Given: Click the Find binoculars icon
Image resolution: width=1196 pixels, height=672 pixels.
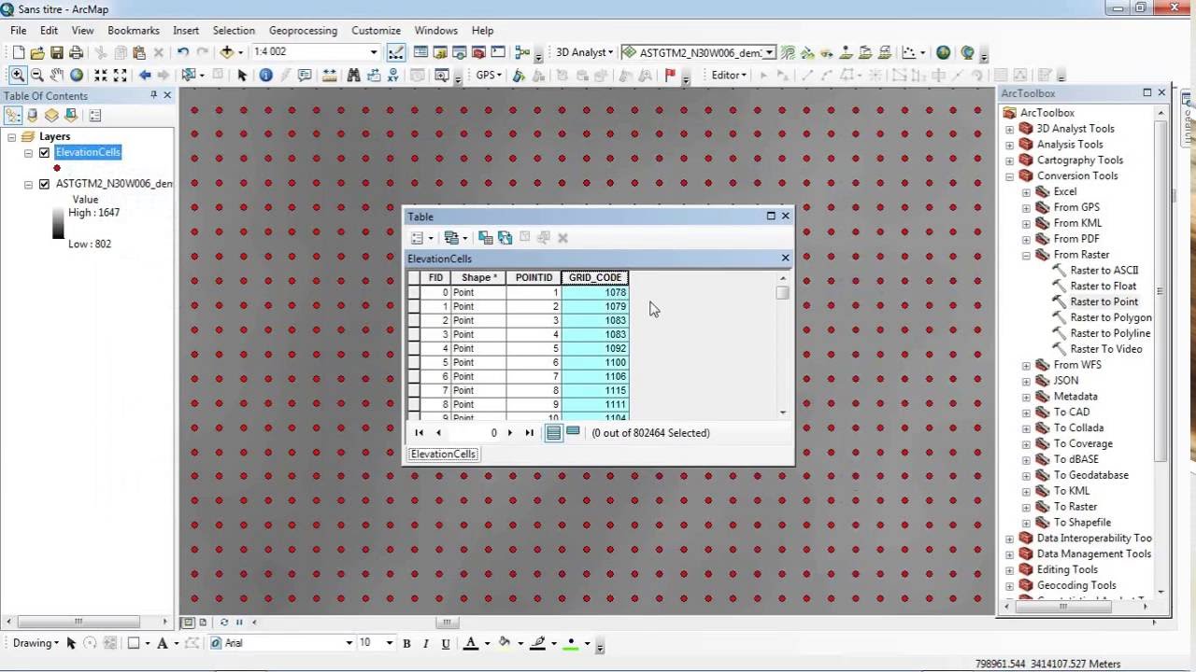Looking at the screenshot, I should point(353,75).
